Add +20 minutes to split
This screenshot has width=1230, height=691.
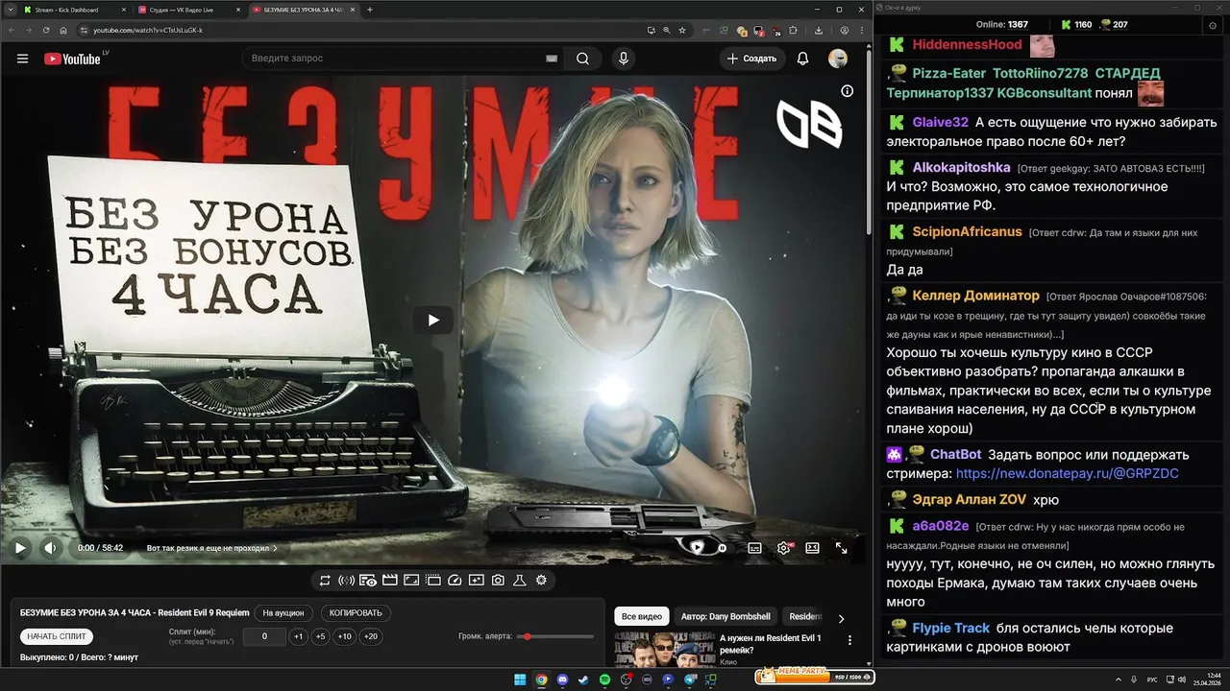(x=370, y=636)
